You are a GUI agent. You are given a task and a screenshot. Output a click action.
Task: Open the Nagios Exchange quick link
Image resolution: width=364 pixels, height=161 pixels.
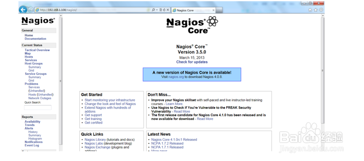98,147
